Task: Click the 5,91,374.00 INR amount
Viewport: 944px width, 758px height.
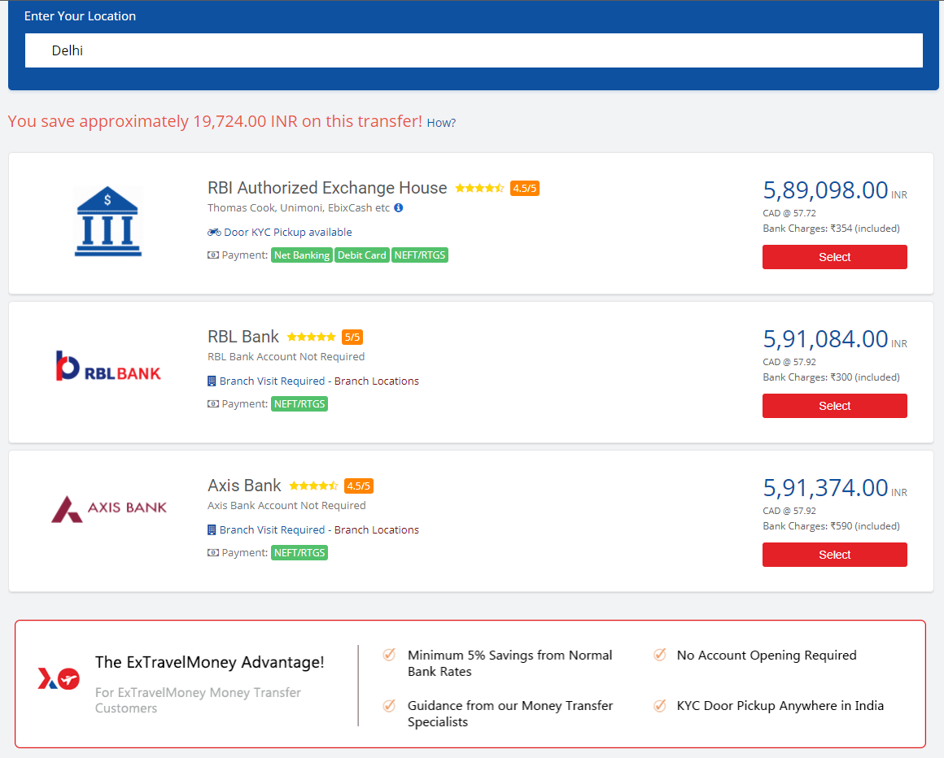Action: point(834,489)
